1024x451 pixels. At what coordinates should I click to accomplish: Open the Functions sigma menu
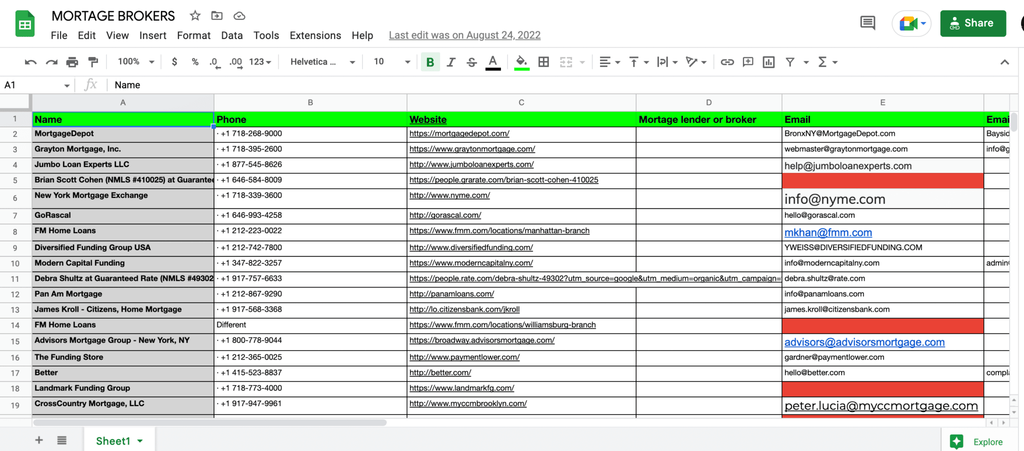(x=827, y=62)
